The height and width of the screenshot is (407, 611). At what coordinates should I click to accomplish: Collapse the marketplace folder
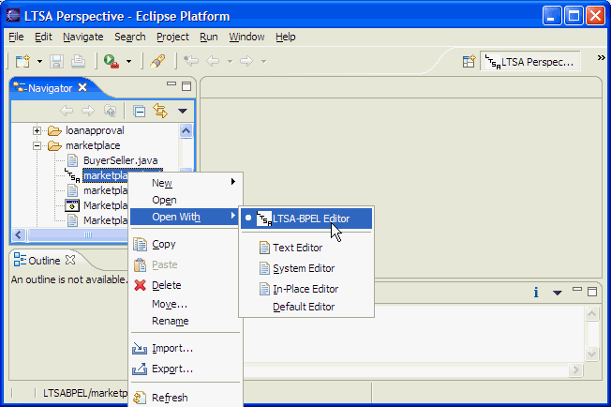click(x=37, y=145)
